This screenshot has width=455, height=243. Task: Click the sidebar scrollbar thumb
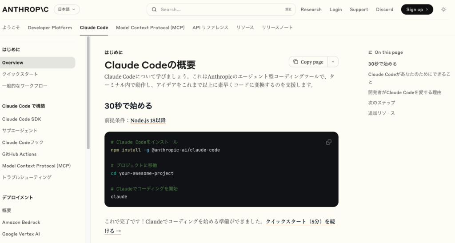(x=88, y=93)
